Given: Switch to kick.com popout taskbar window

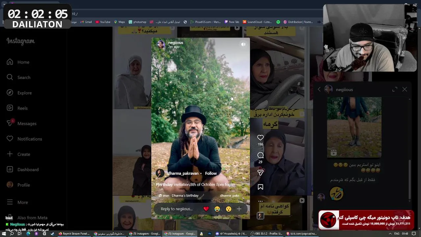Looking at the screenshot, I should (x=302, y=234).
